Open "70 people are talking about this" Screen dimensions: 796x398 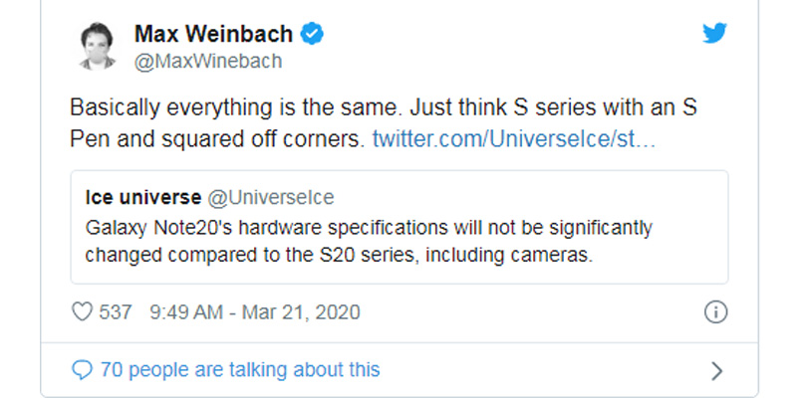(240, 370)
